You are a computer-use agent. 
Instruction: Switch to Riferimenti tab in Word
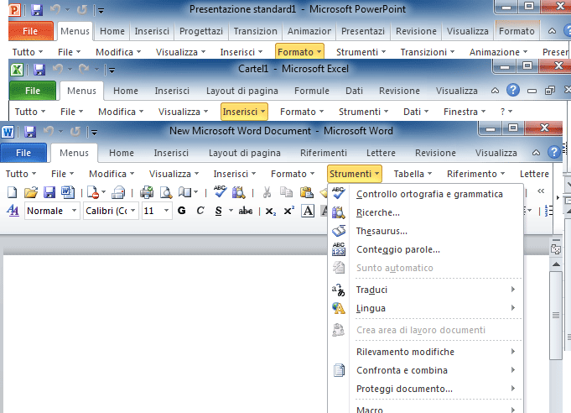point(324,153)
